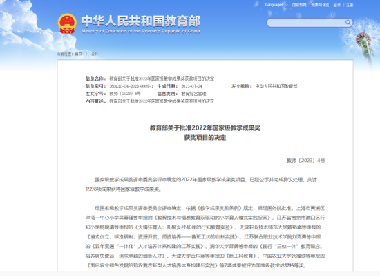Click the Ministry of Education English subtitle

click(x=140, y=31)
